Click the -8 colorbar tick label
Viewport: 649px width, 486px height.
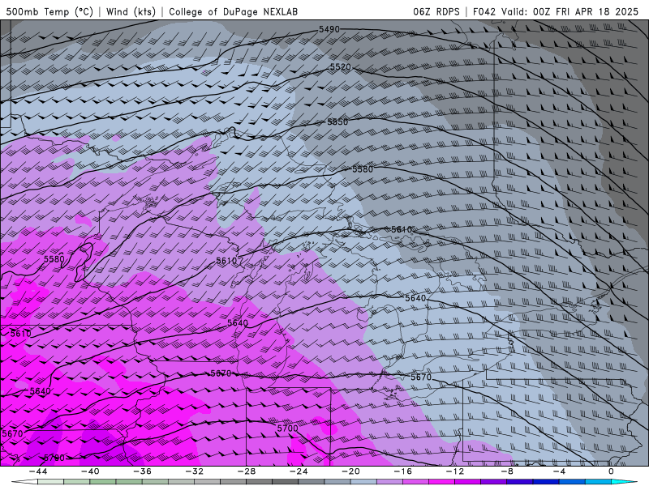(506, 471)
